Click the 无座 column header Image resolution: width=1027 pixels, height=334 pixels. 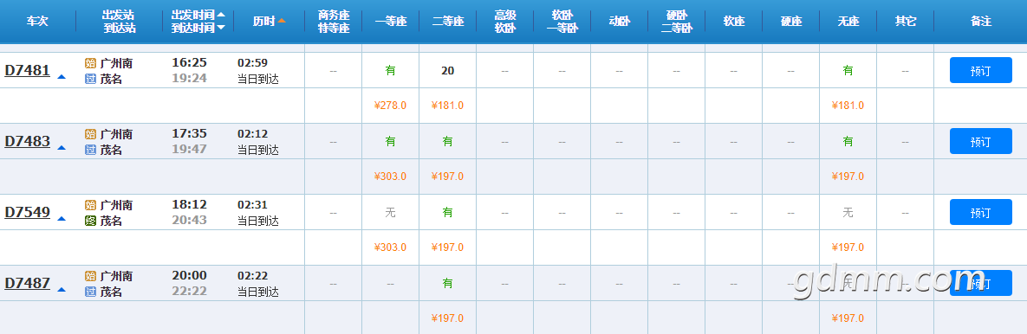click(848, 21)
